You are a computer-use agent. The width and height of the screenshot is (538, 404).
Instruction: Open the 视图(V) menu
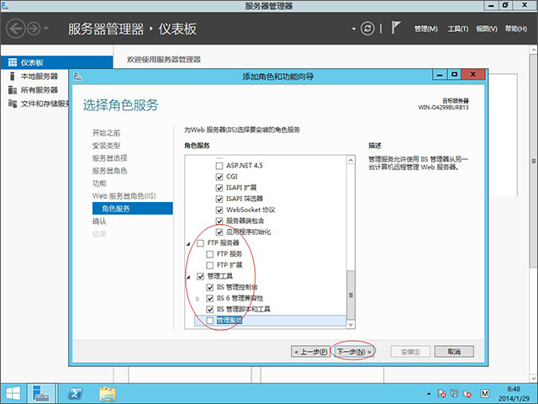[487, 29]
